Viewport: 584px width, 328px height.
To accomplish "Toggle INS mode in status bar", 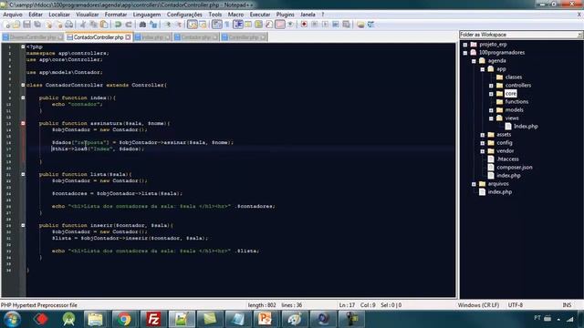I will (x=567, y=305).
